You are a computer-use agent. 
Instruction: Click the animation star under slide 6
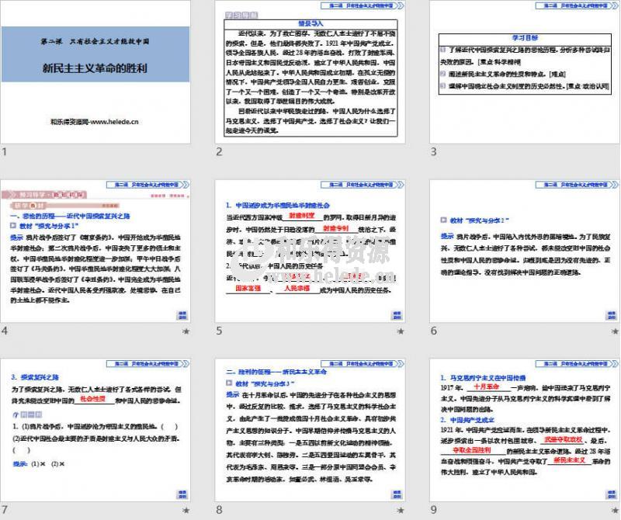(x=615, y=331)
